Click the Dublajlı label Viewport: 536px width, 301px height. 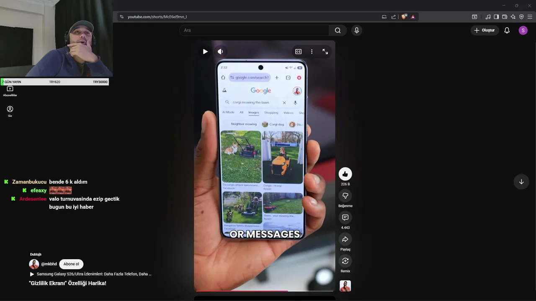coord(36,254)
